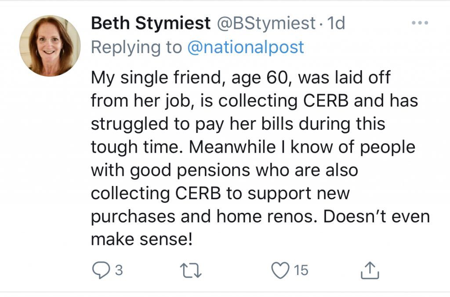450x297 pixels.
Task: Click the 'with good pensions who are also' line
Action: click(224, 171)
